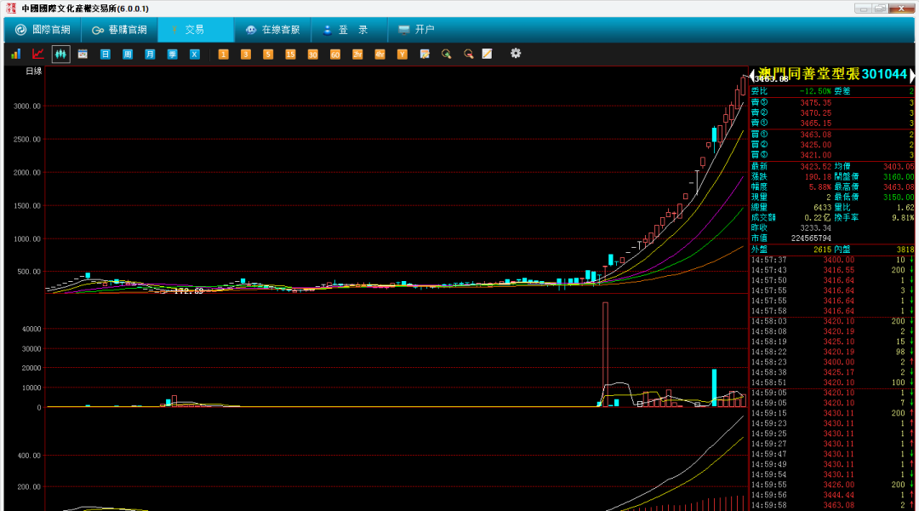
Task: Click the sell price 3465.15
Action: [815, 123]
